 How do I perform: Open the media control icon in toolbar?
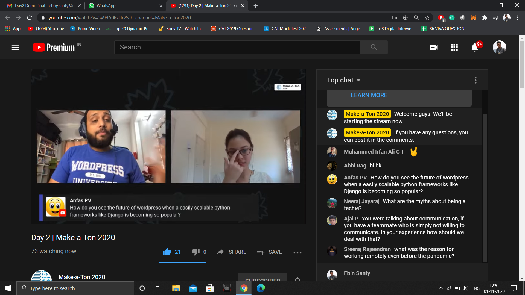[x=495, y=18]
